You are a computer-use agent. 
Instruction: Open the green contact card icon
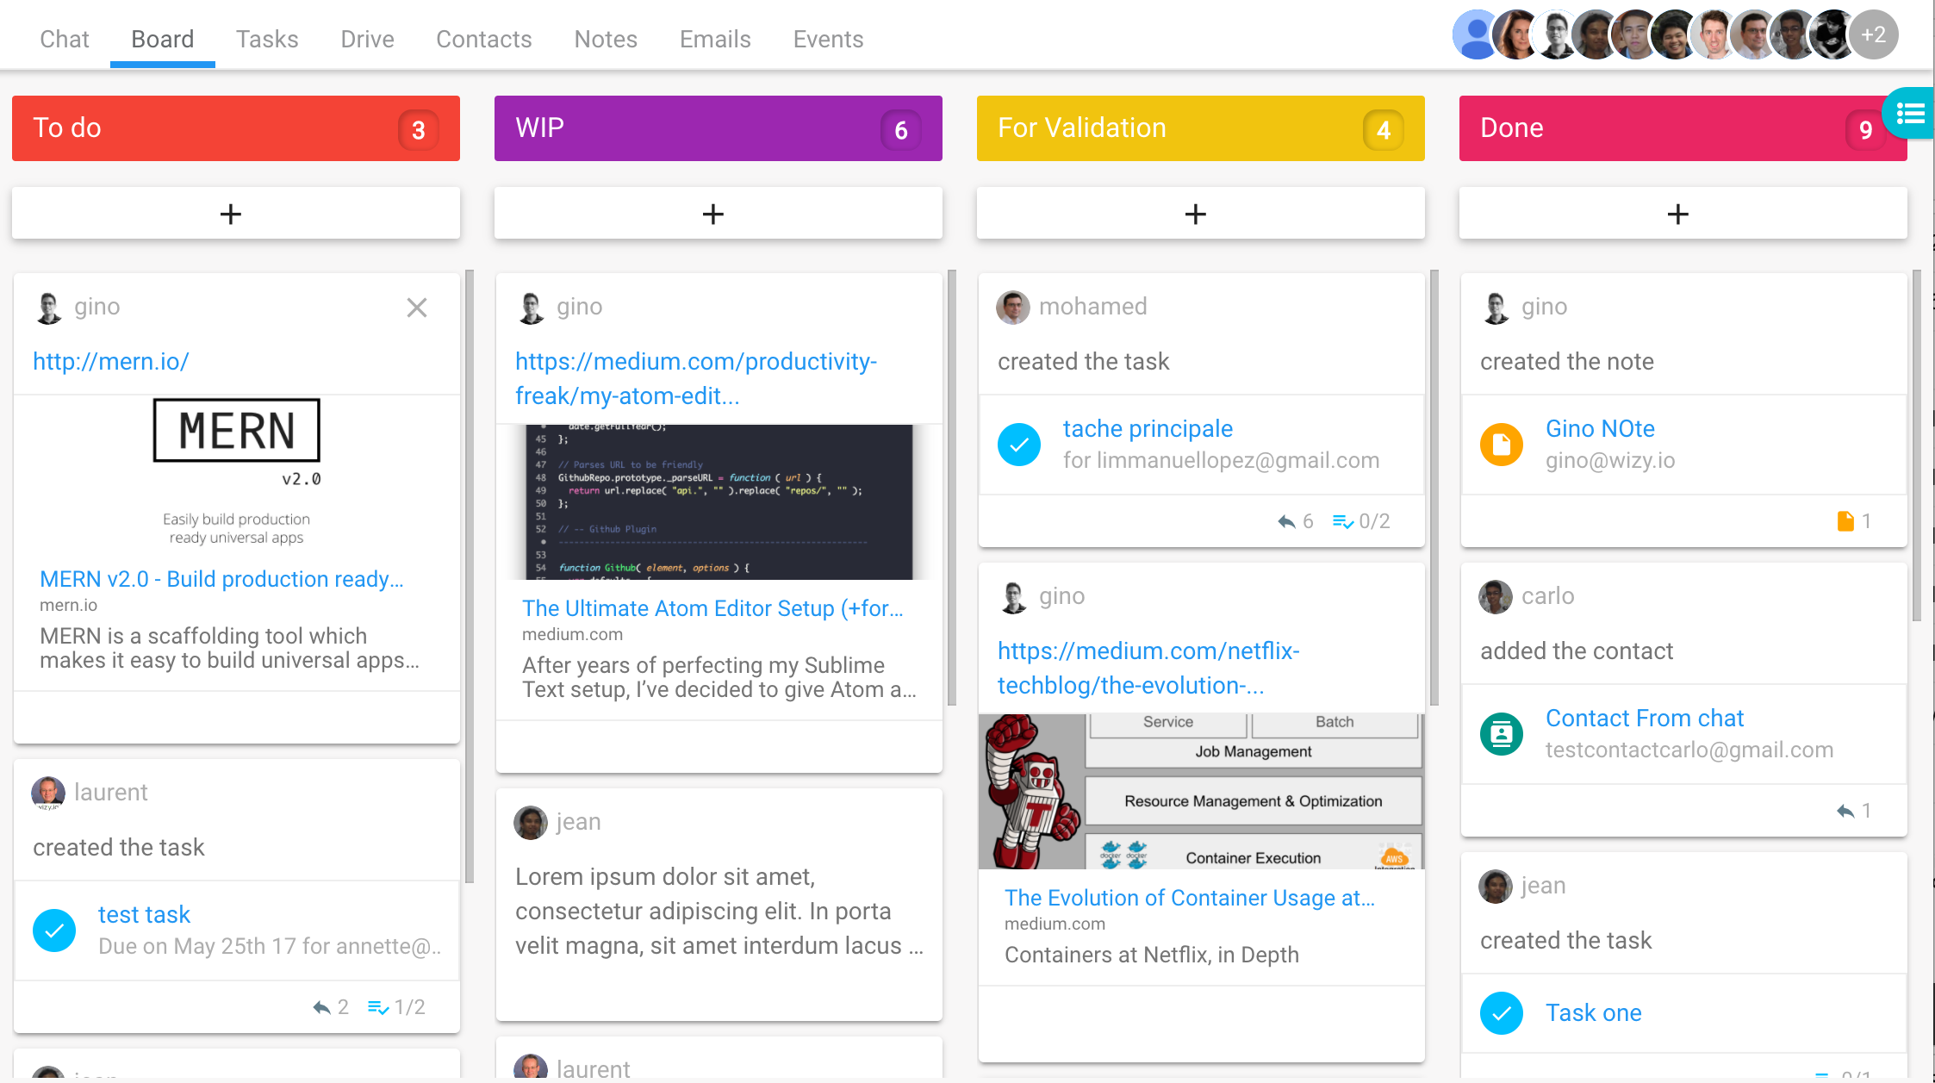pyautogui.click(x=1502, y=734)
